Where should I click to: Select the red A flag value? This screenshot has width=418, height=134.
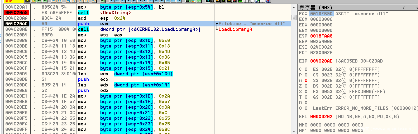(x=306, y=80)
